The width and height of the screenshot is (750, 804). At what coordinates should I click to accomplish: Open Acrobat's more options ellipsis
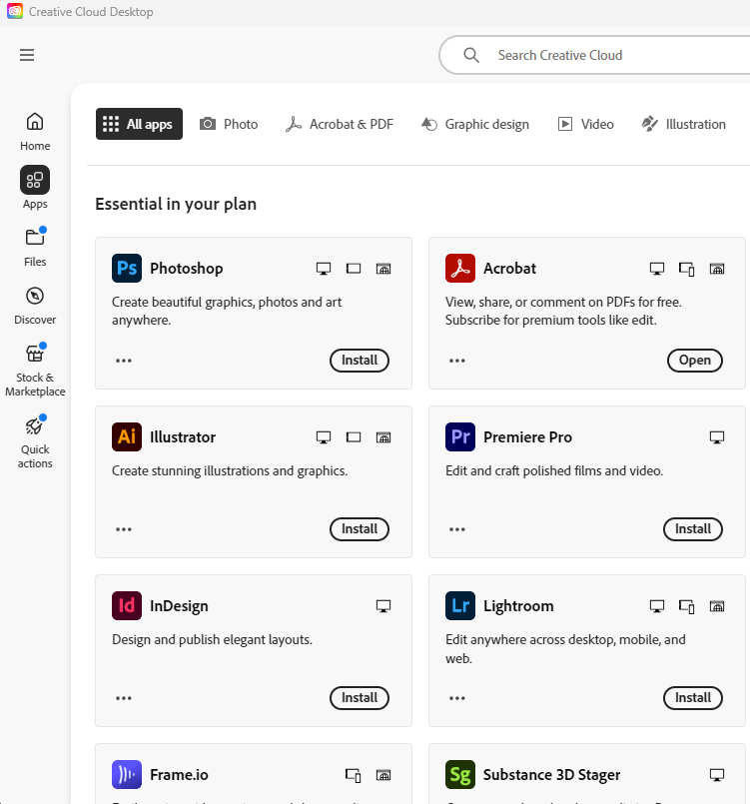coord(457,361)
